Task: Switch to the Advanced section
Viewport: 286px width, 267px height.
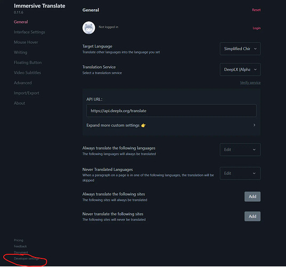Action: click(23, 83)
